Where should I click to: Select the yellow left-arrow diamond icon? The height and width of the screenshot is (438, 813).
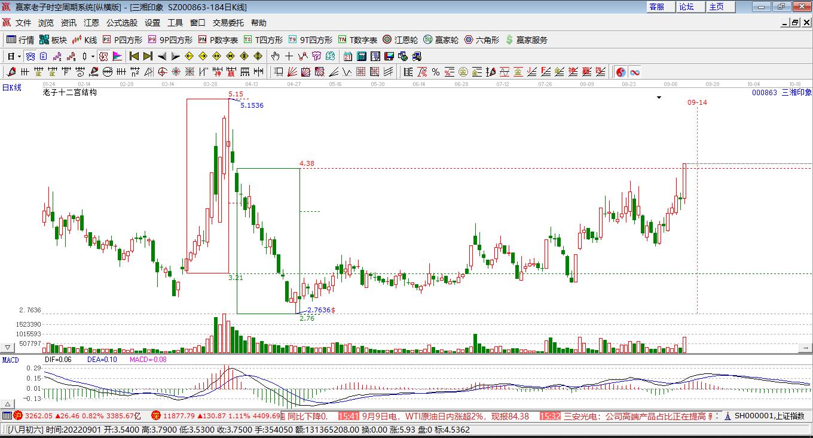point(189,56)
